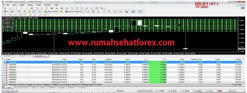Open the Market Watch window icon

20,12
